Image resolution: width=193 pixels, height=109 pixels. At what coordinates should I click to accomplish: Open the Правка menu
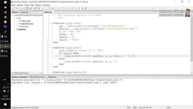[20, 5]
